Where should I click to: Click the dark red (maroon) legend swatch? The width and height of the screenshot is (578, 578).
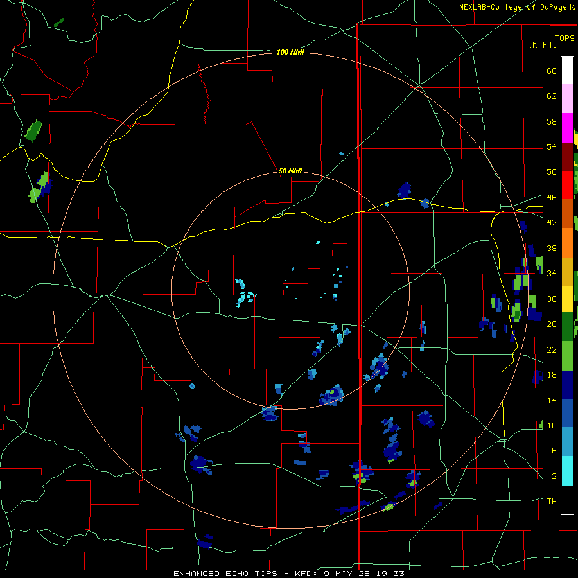(567, 157)
